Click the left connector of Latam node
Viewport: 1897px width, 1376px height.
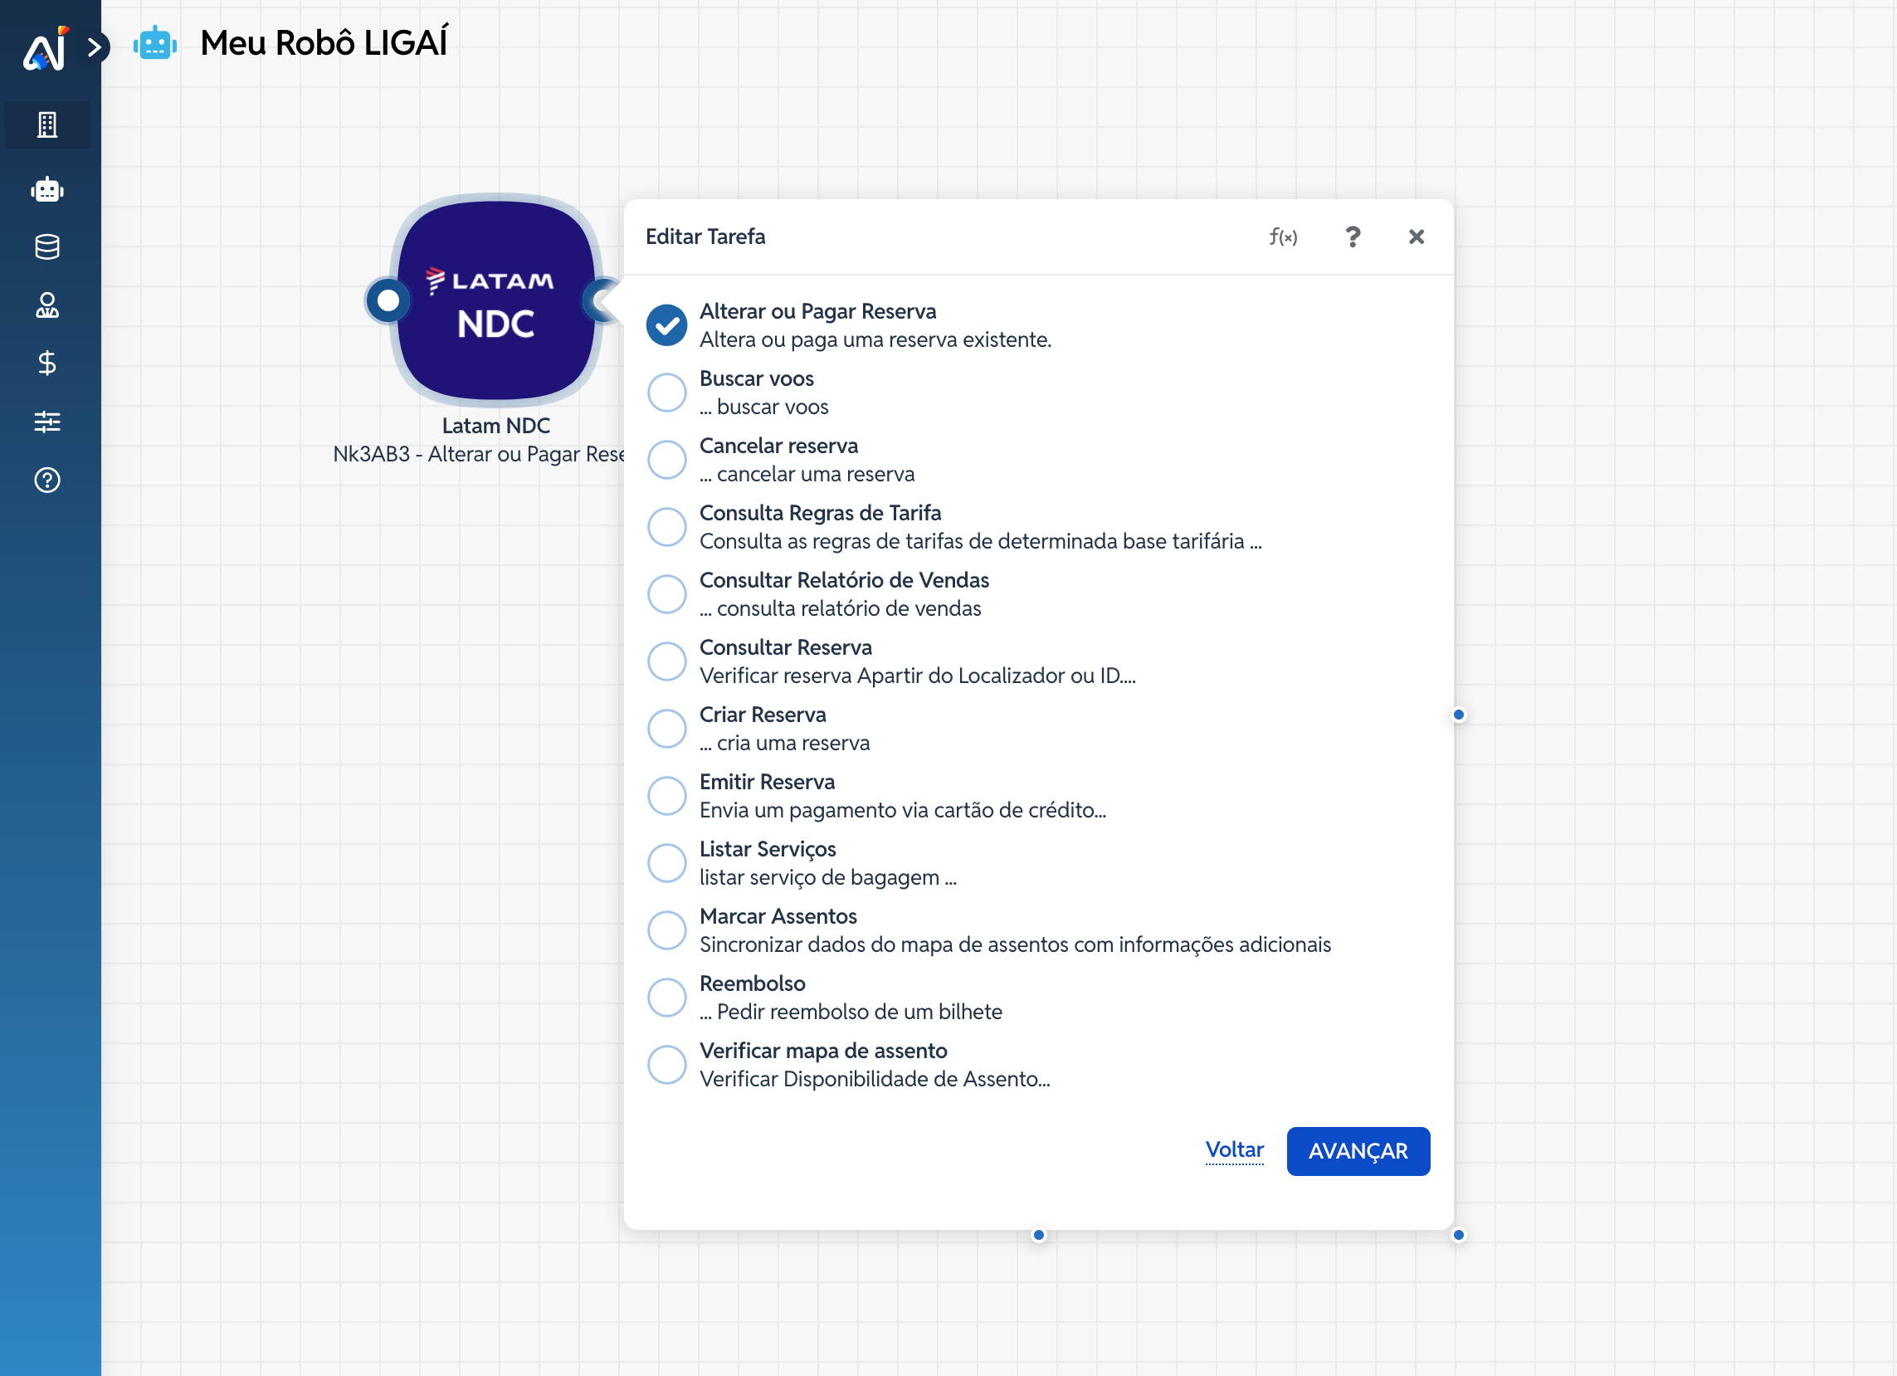[388, 300]
